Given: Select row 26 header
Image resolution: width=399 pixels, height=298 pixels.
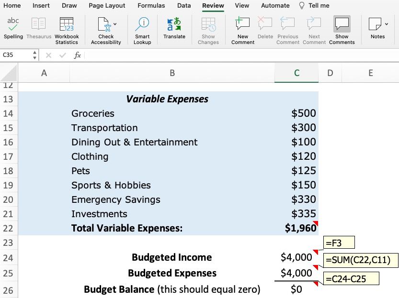Looking at the screenshot, I should (9, 290).
